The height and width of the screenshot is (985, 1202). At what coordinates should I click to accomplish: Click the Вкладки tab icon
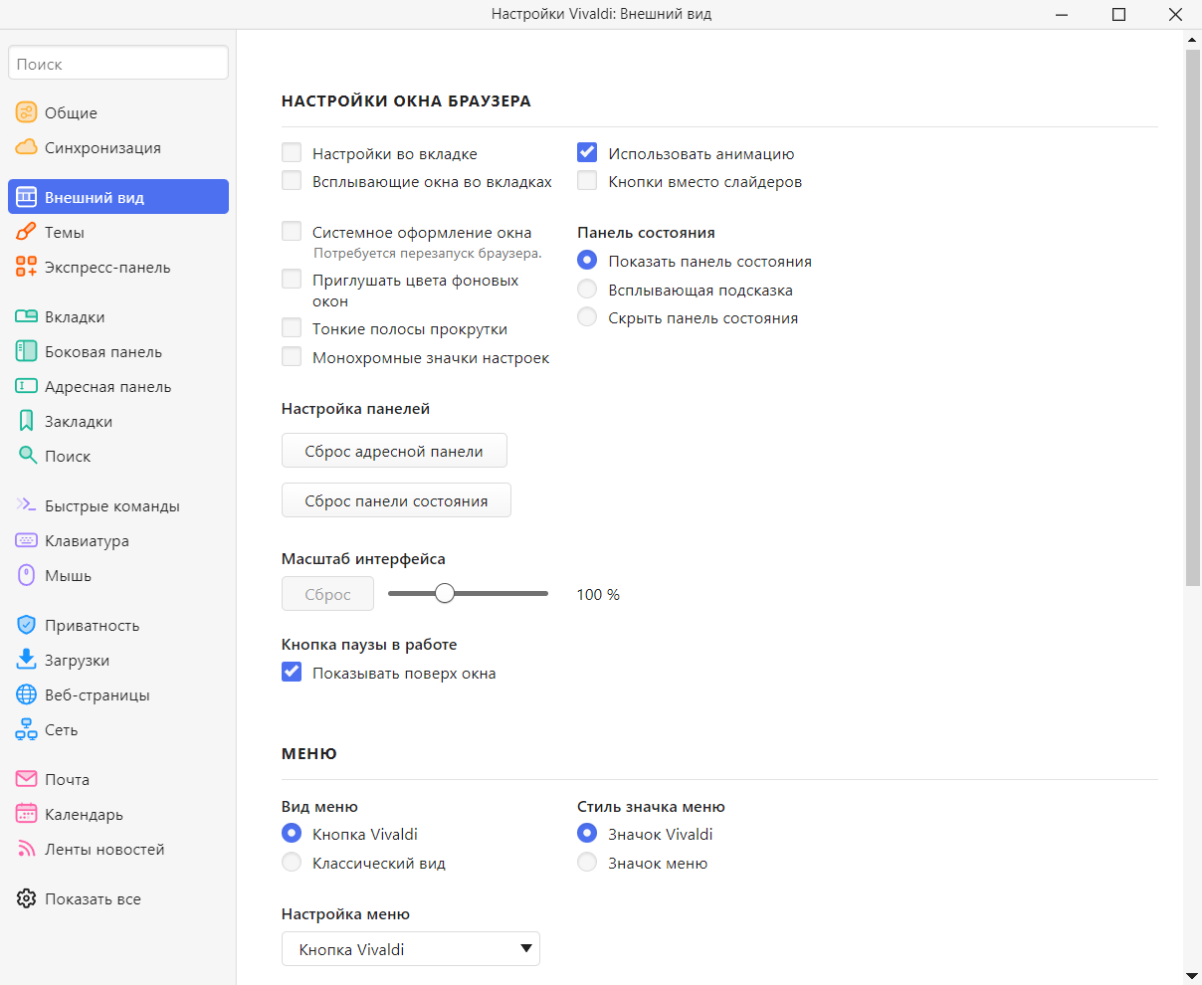pyautogui.click(x=27, y=316)
